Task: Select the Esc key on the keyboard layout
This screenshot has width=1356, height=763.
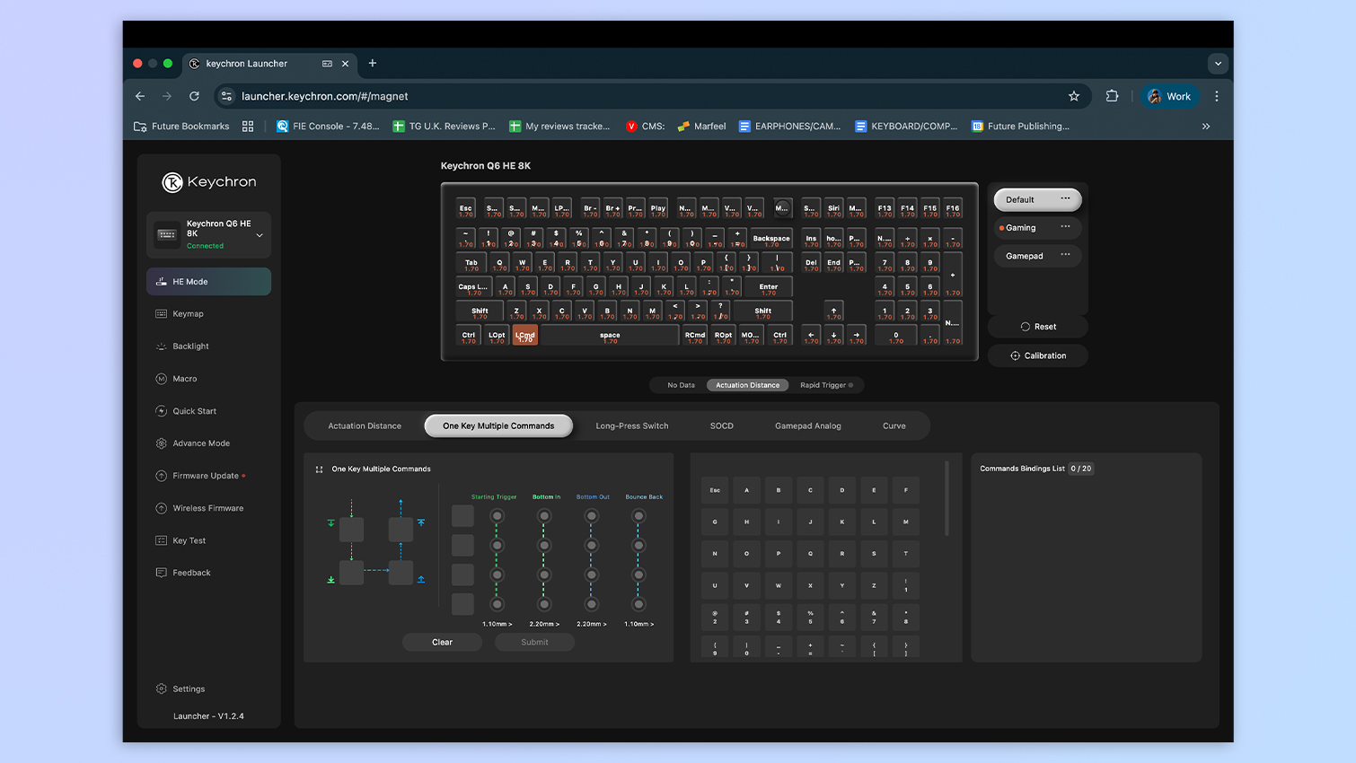Action: tap(466, 208)
